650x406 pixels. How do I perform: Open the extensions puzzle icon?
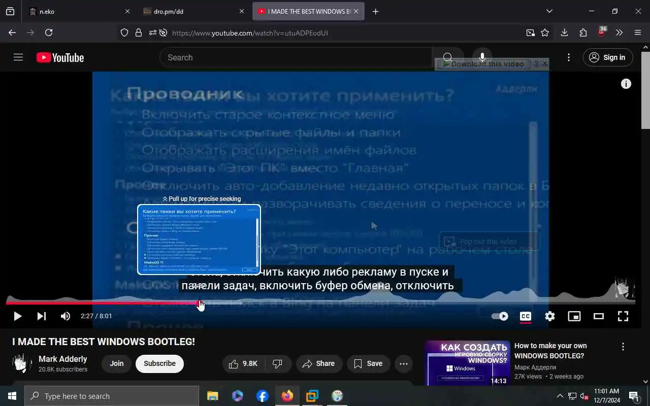pyautogui.click(x=583, y=32)
